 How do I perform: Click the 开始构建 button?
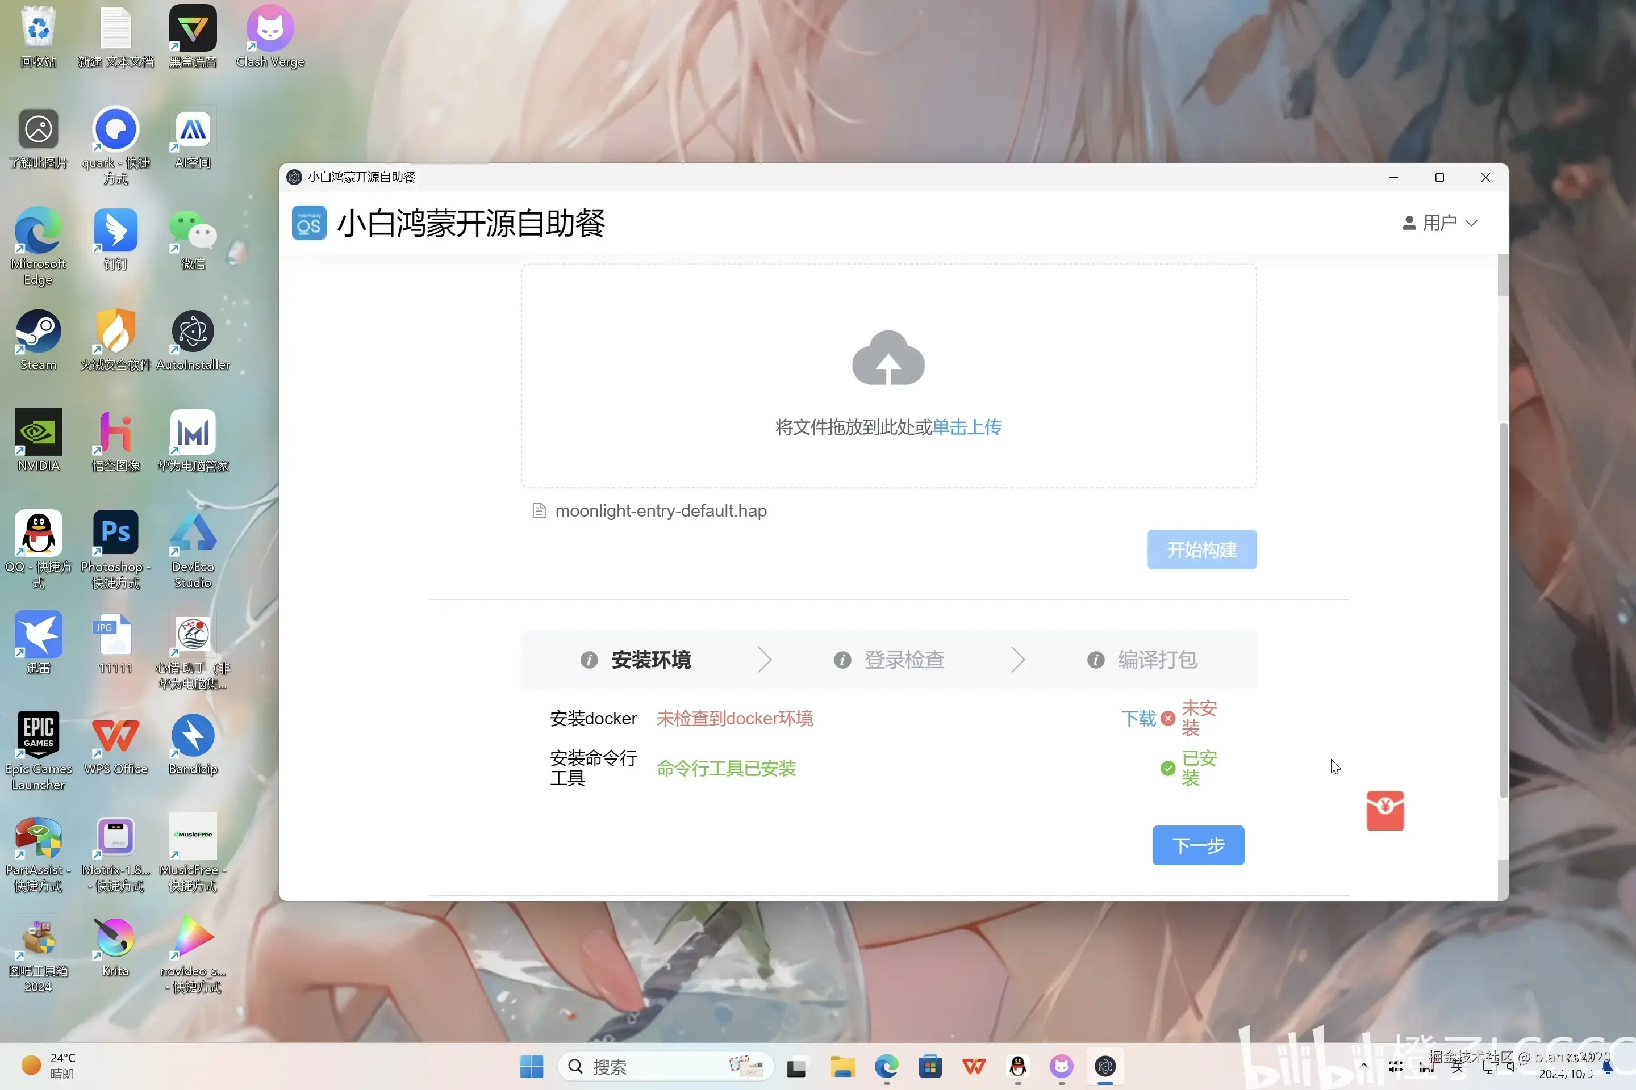(x=1201, y=550)
